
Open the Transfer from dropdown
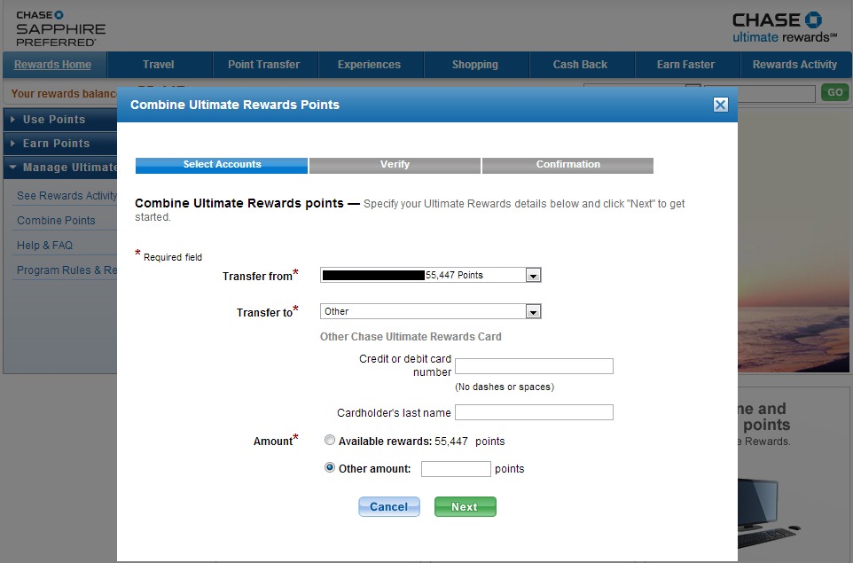click(x=532, y=276)
